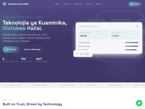Image resolution: width=145 pixels, height=109 pixels.
Task: Click the Chat on WhatsApp button
Action: pos(32,50)
